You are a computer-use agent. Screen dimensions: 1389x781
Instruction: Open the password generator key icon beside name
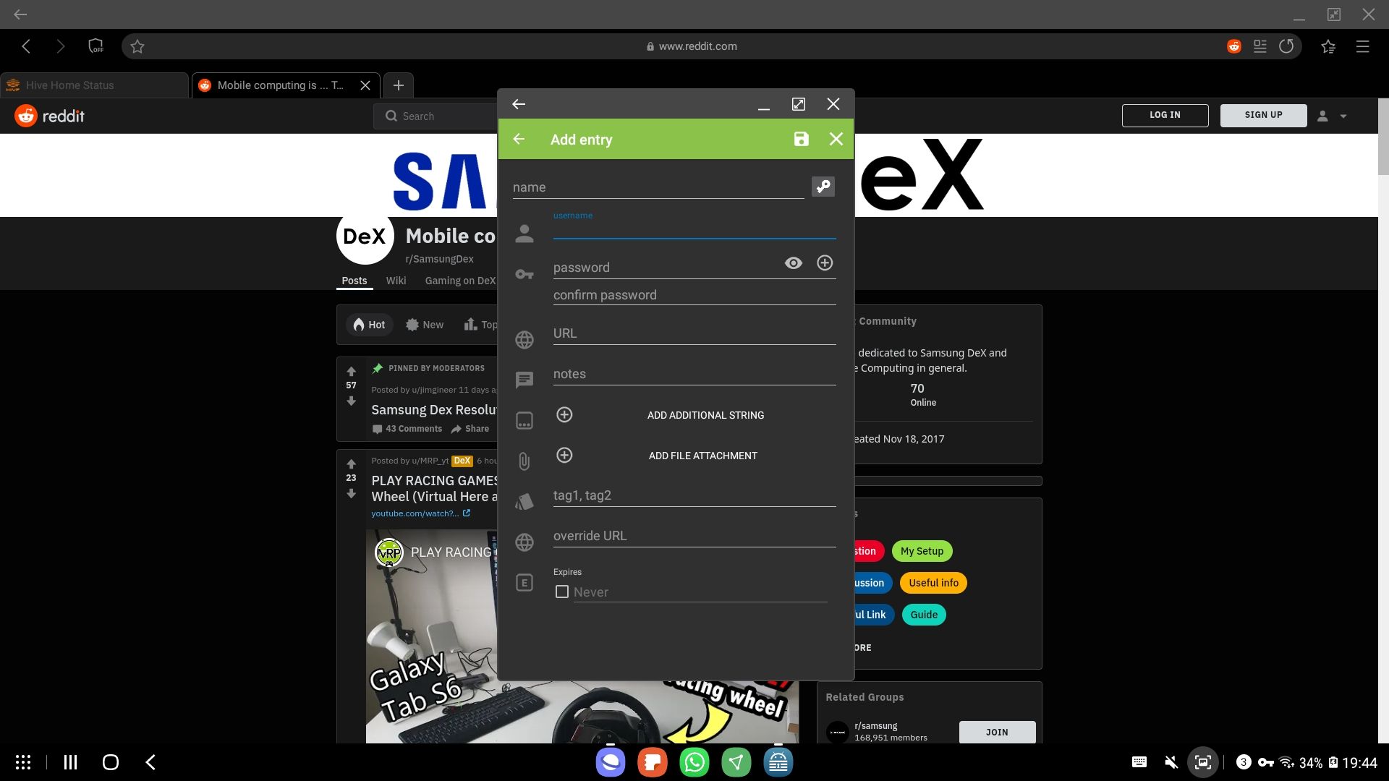point(823,186)
